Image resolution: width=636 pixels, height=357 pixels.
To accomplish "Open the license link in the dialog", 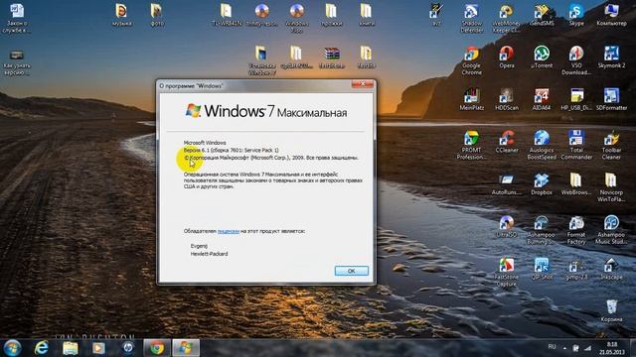I will [229, 231].
